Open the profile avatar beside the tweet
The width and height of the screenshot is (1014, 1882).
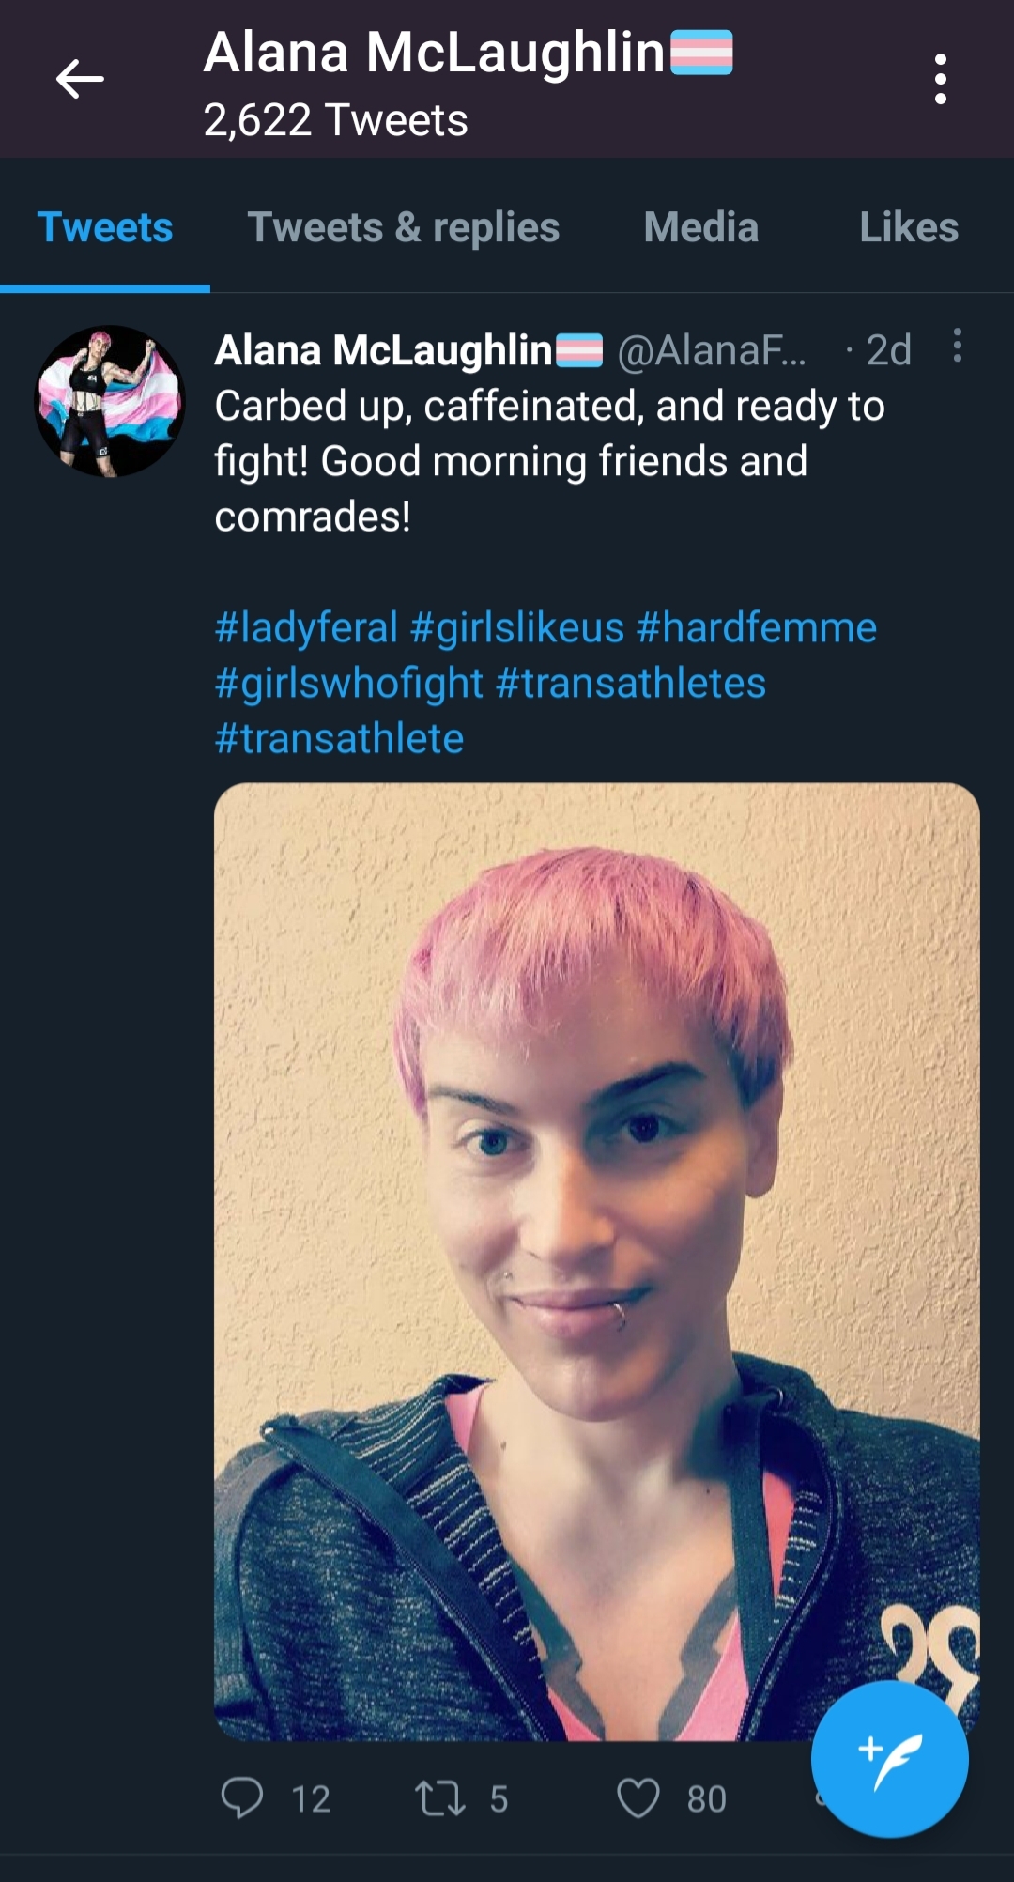110,401
